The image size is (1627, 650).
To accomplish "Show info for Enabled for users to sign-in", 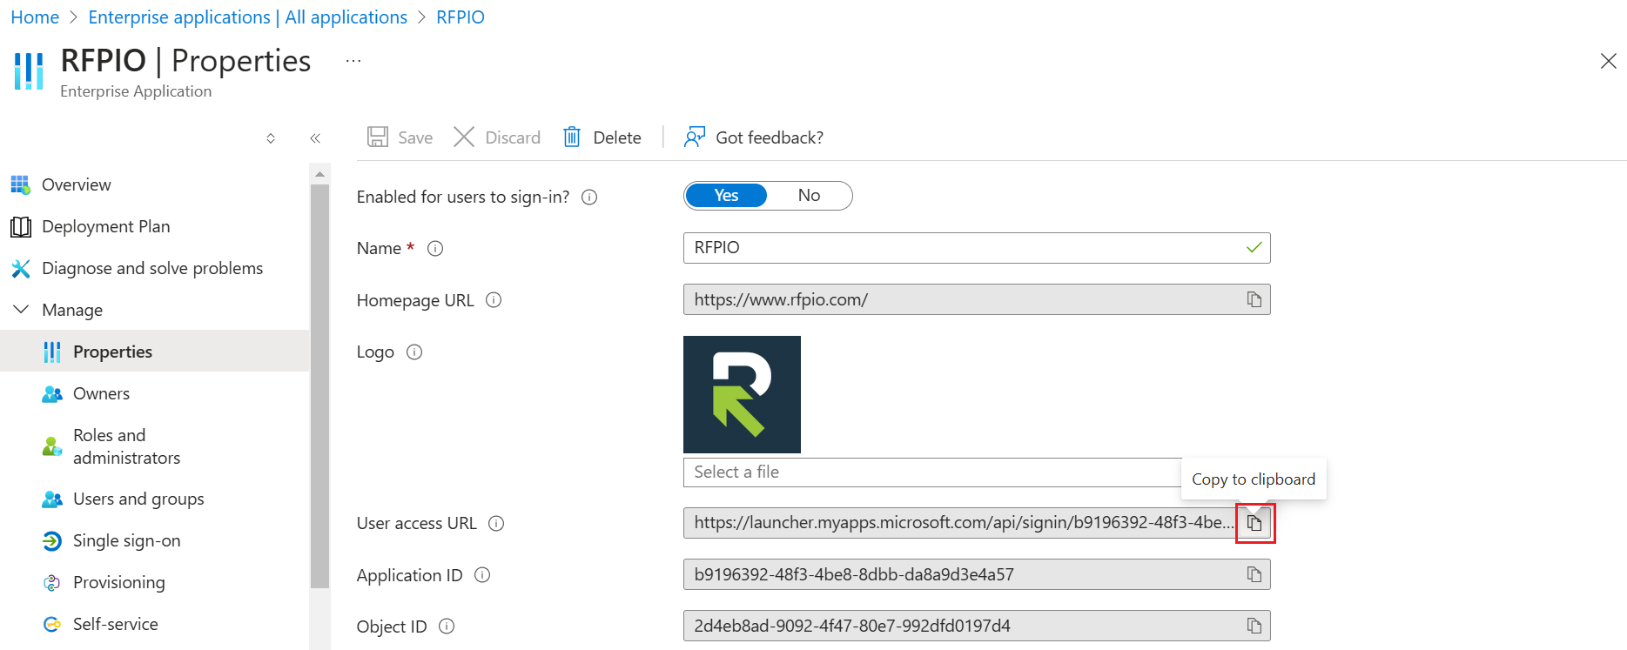I will [589, 197].
